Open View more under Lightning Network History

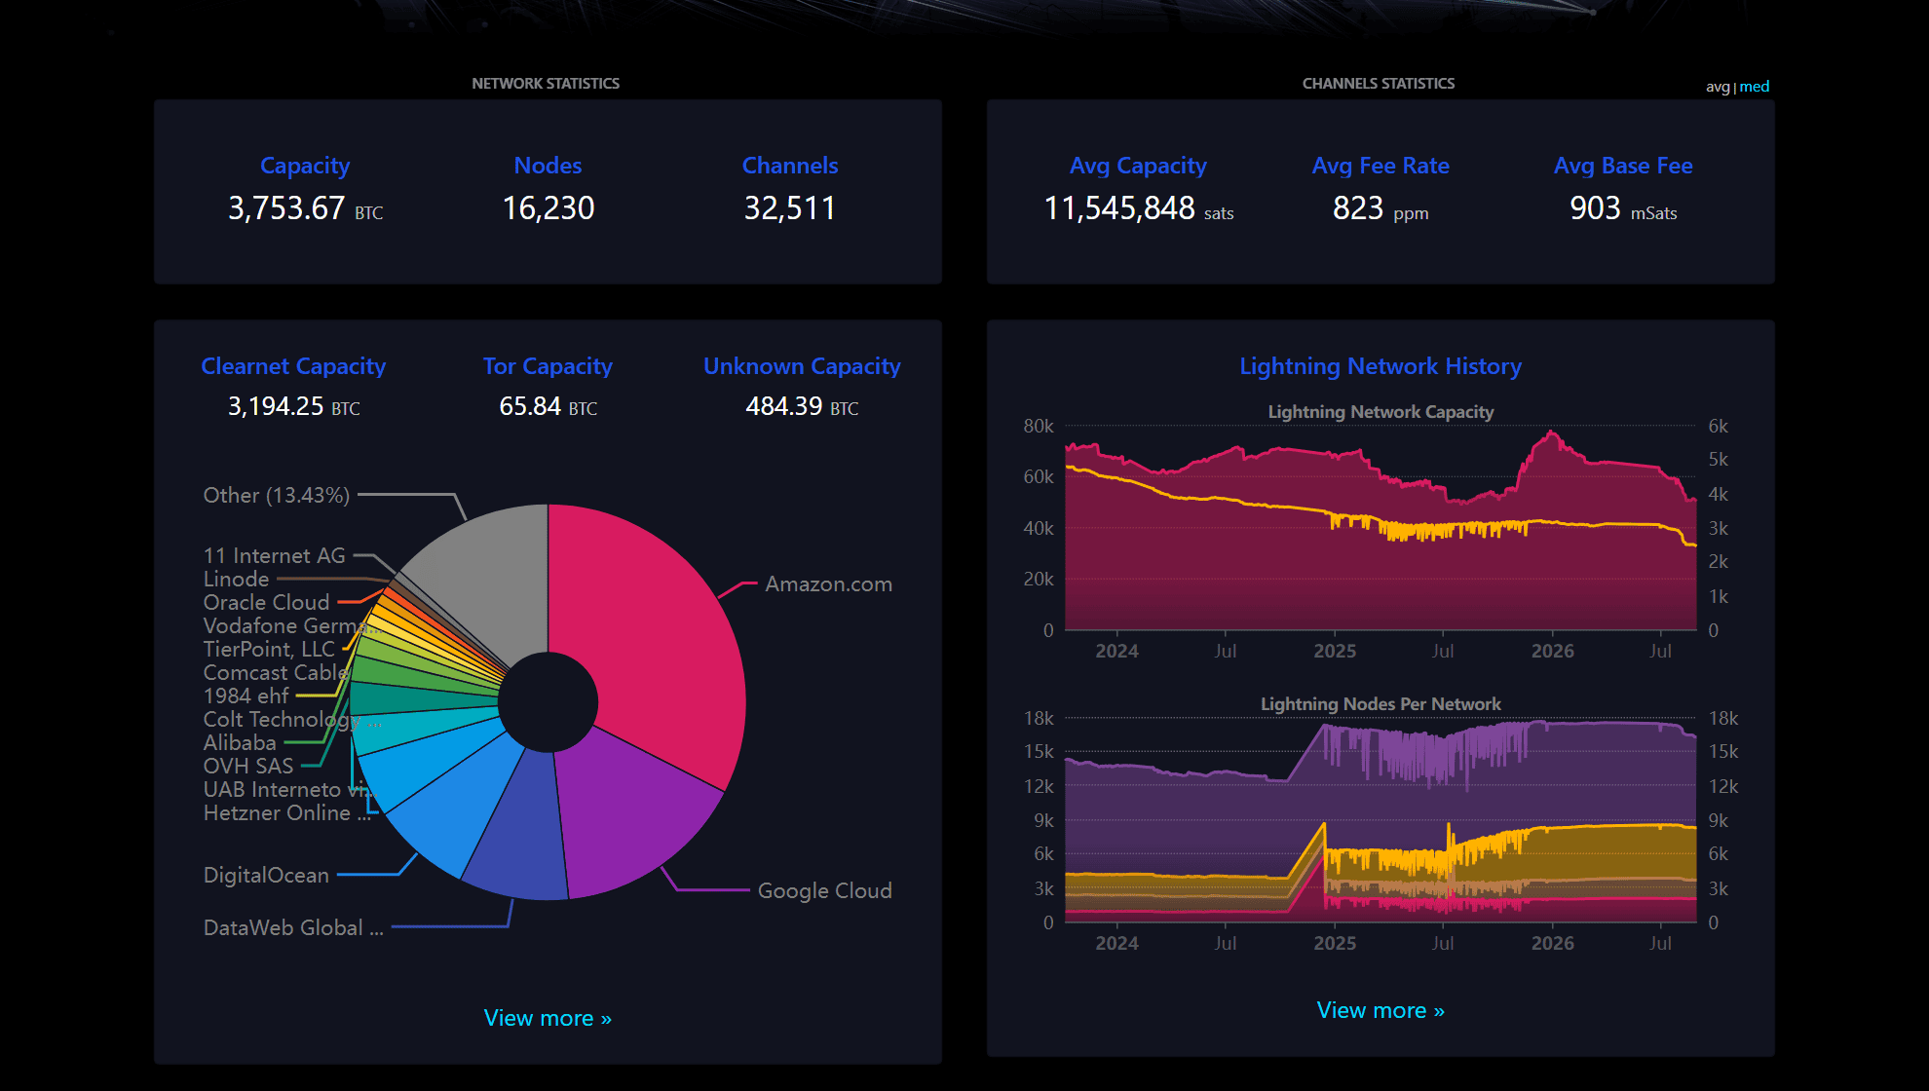(1381, 1010)
